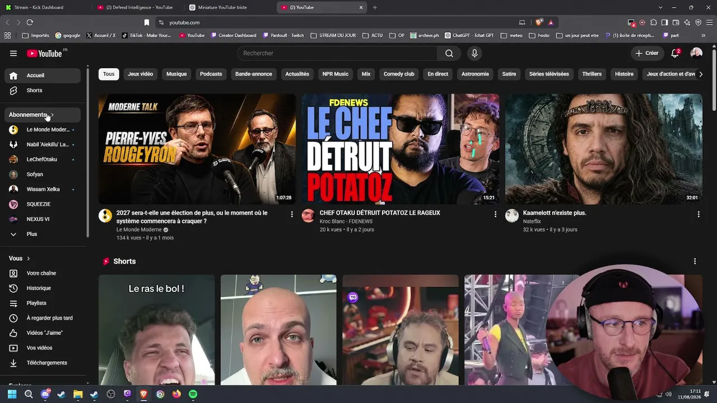The width and height of the screenshot is (717, 403).
Task: Open the STREAM DU JOUR bookmark folder
Action: 333,35
